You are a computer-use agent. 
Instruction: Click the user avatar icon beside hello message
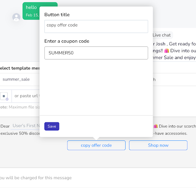point(16,17)
